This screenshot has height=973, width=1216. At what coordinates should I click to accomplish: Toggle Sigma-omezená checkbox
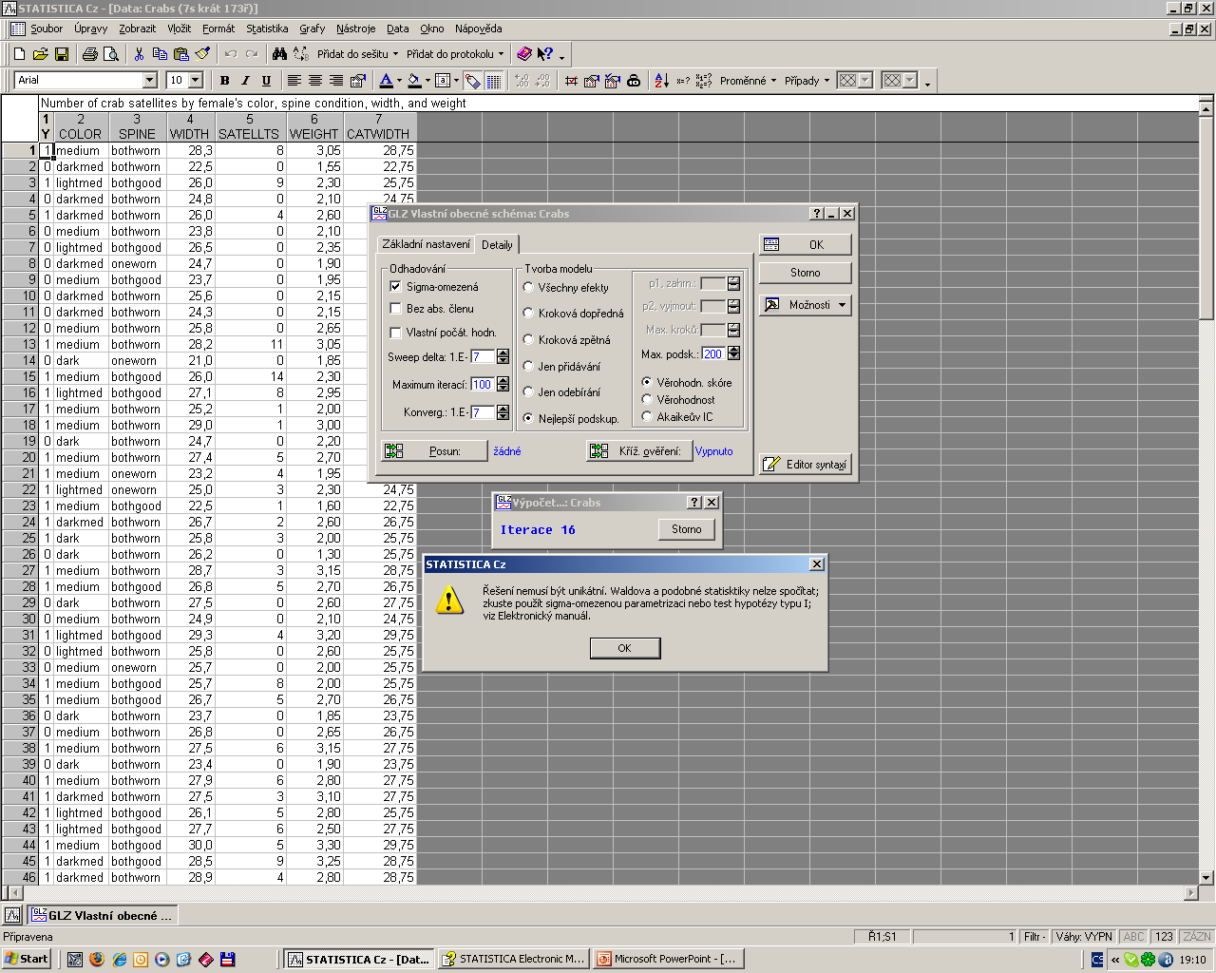click(x=396, y=286)
